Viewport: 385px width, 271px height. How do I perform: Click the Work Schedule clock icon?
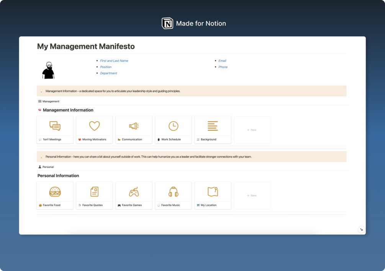174,126
